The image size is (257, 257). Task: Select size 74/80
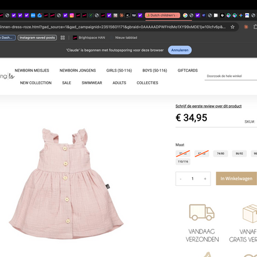click(221, 154)
